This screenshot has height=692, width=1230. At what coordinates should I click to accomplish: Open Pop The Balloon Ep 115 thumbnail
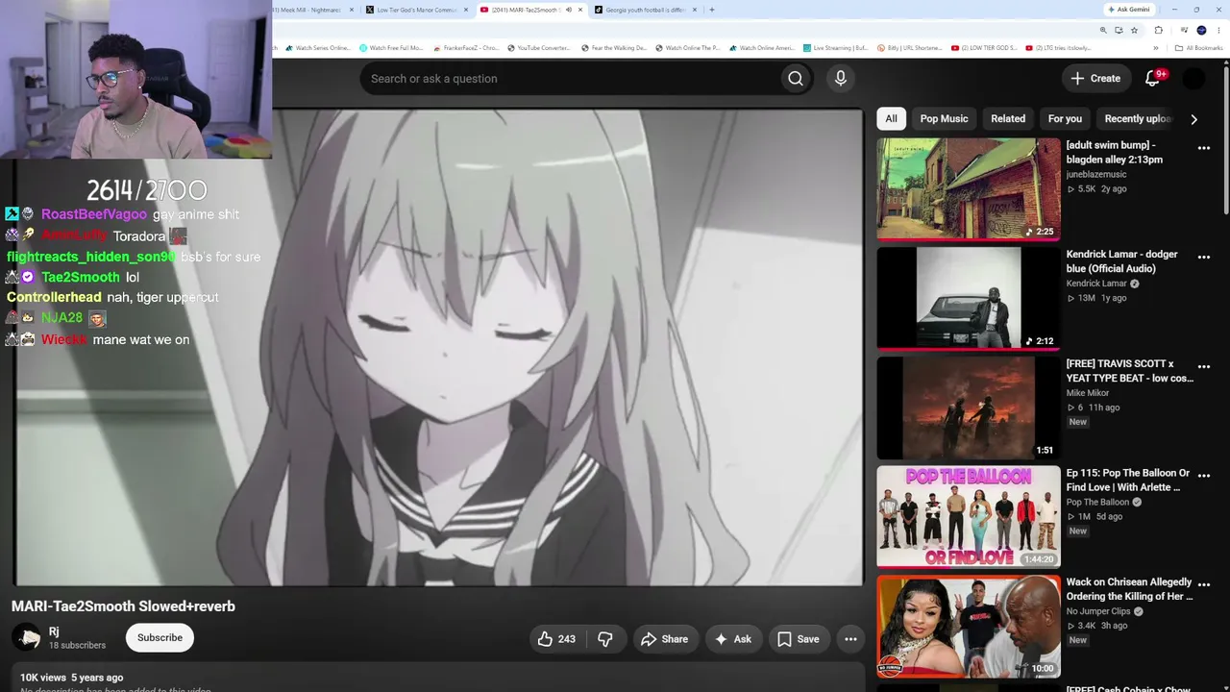(x=969, y=517)
